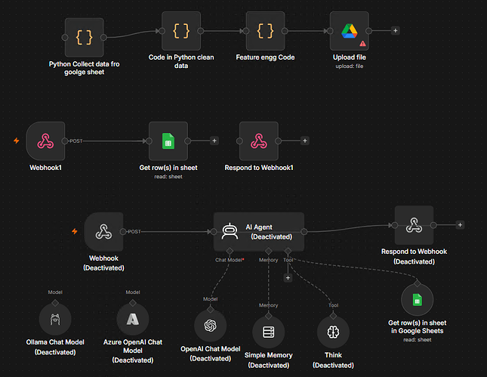Click the deactivated Webhook trigger node
The width and height of the screenshot is (487, 377).
point(103,231)
